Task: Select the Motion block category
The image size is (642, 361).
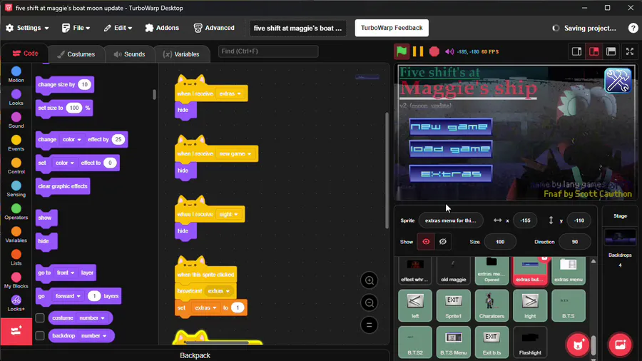Action: (x=16, y=75)
